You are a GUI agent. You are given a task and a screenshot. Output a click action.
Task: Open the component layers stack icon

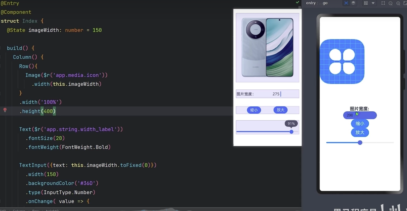pos(353,3)
